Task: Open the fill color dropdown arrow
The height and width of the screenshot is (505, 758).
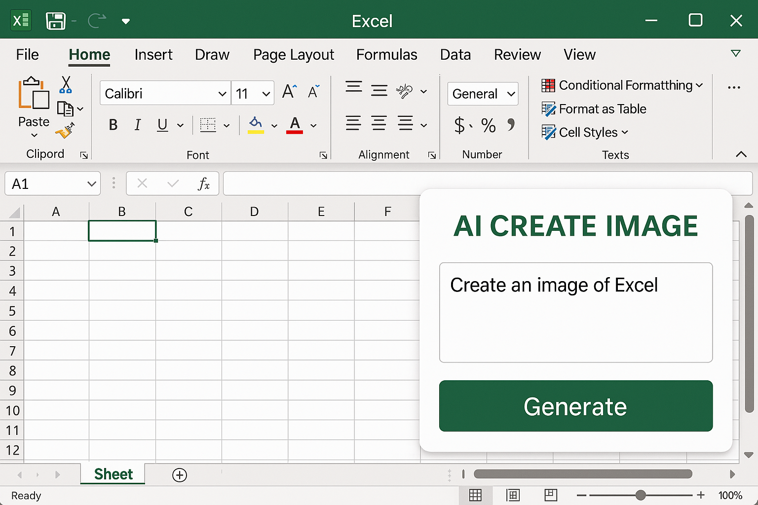Action: (x=274, y=126)
